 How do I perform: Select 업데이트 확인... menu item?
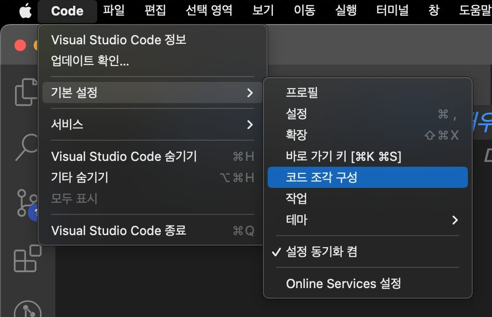(153, 61)
